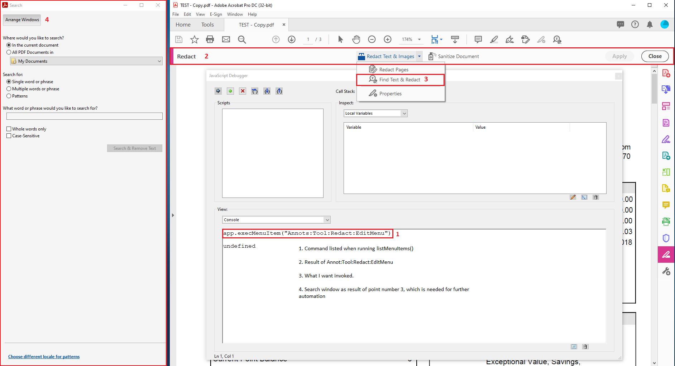The image size is (675, 366).
Task: Click the debugger Step Out button
Action: point(279,91)
